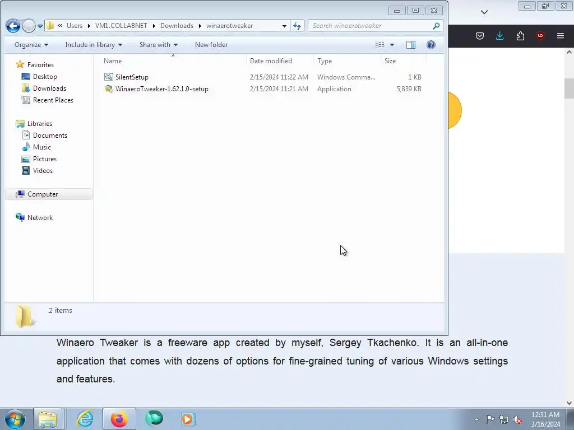Open Explorer help icon
574x430 pixels.
point(431,45)
